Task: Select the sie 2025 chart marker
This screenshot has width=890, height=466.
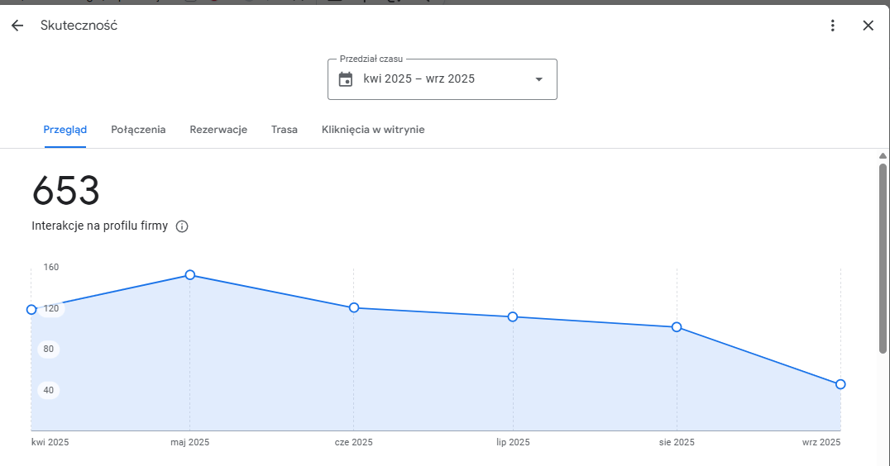Action: (677, 327)
